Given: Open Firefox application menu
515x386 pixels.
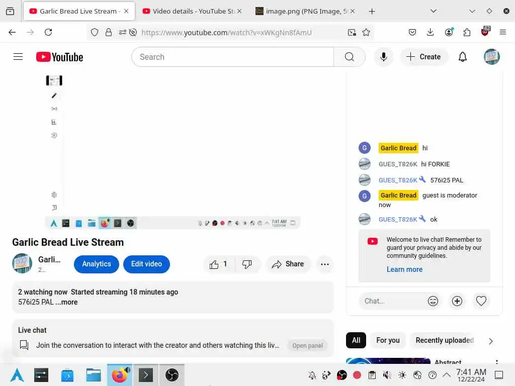Looking at the screenshot, I should point(502,32).
